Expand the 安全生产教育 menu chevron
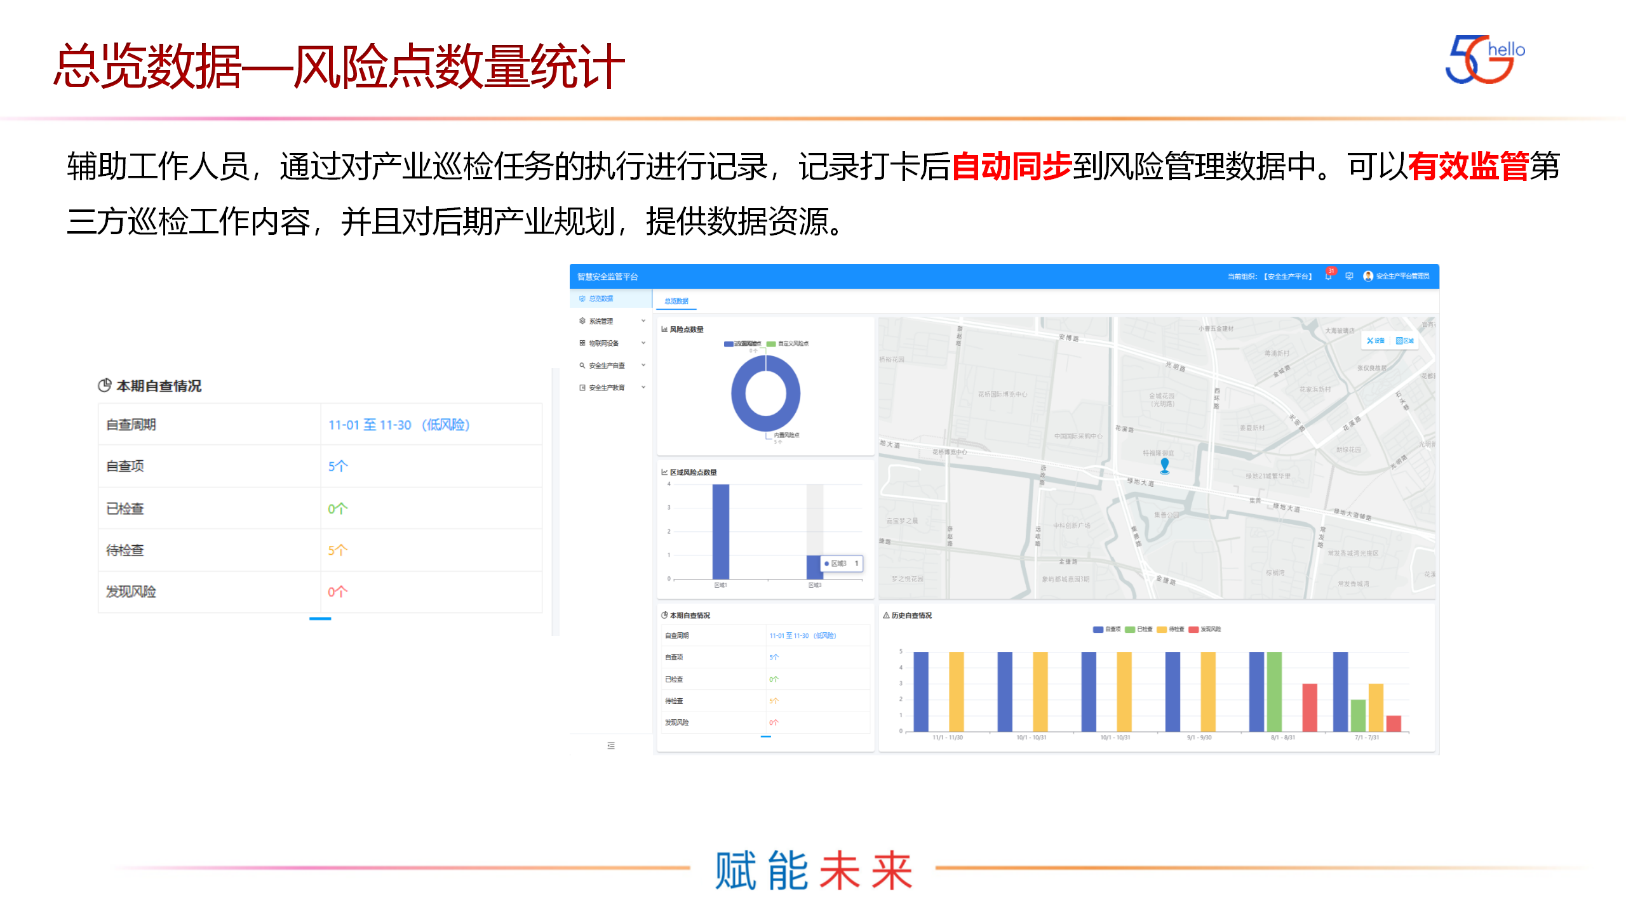This screenshot has height=914, width=1626. click(643, 387)
